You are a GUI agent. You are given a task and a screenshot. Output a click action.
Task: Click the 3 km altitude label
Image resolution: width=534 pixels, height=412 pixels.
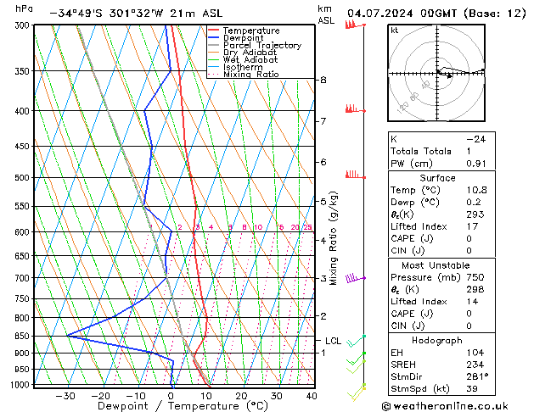pos(323,278)
